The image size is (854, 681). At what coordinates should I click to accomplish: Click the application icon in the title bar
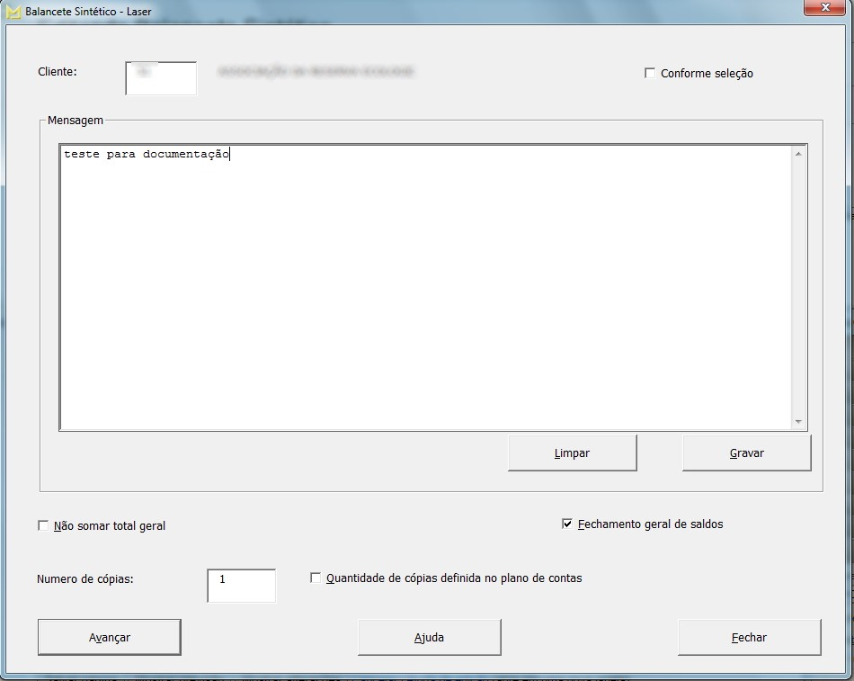coord(13,12)
